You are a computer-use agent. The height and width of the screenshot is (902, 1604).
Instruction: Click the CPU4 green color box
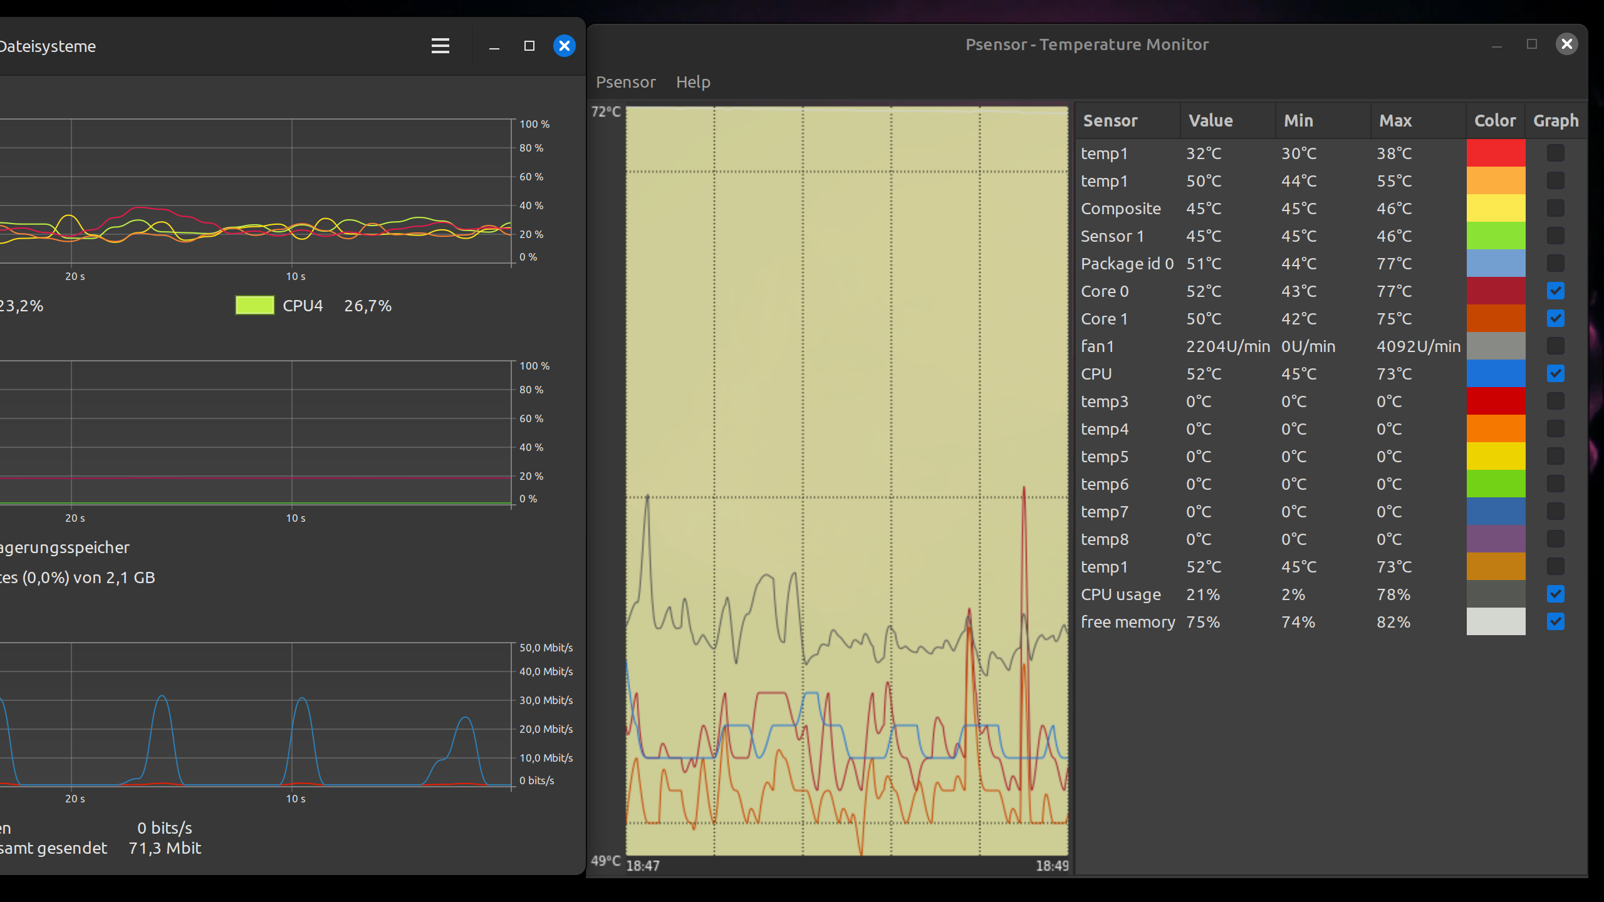coord(254,306)
